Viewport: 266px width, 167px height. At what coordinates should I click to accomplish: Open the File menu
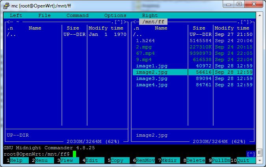pyautogui.click(x=45, y=15)
